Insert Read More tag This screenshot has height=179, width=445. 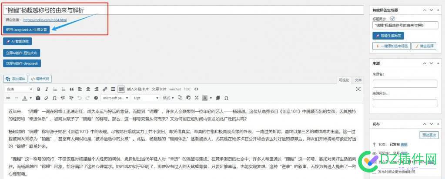(x=113, y=89)
